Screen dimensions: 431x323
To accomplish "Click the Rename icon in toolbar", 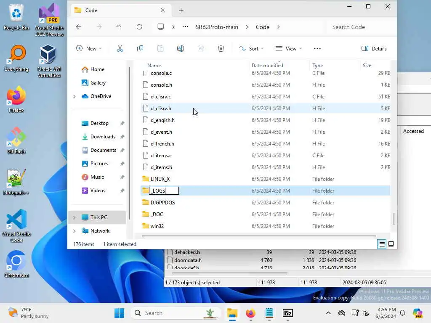I will (181, 49).
